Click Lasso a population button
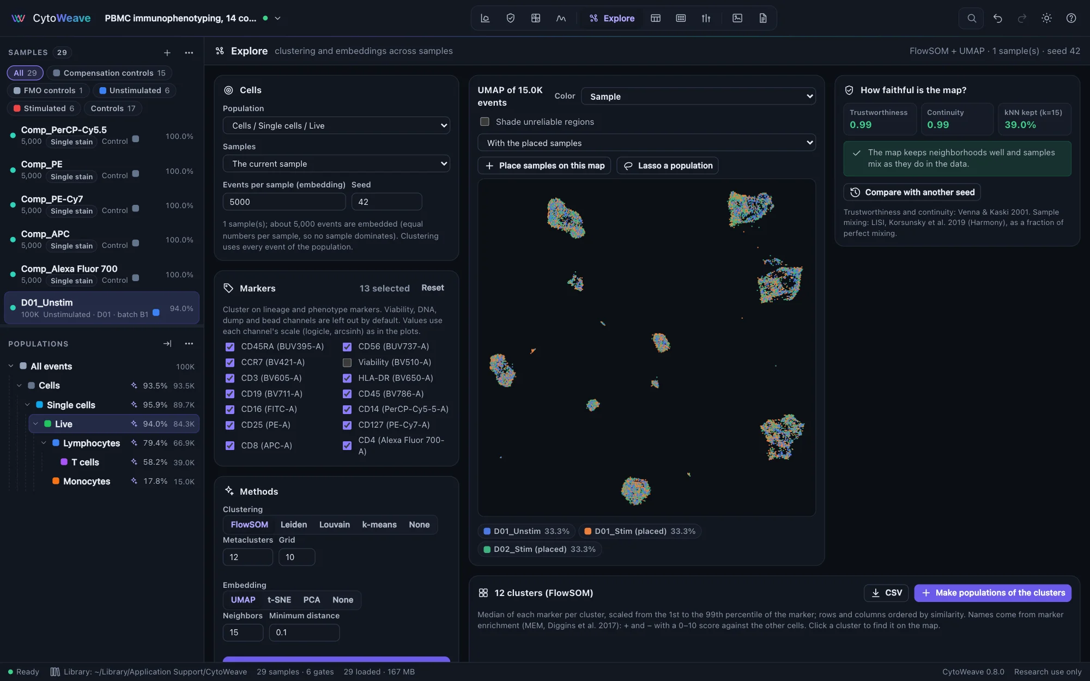 (x=668, y=166)
